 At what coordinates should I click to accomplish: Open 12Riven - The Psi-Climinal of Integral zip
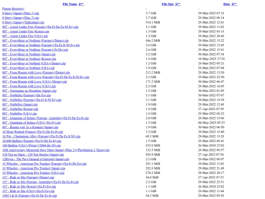tap(36, 159)
